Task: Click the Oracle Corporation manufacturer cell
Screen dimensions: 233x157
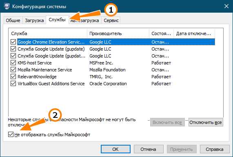Action: click(108, 84)
